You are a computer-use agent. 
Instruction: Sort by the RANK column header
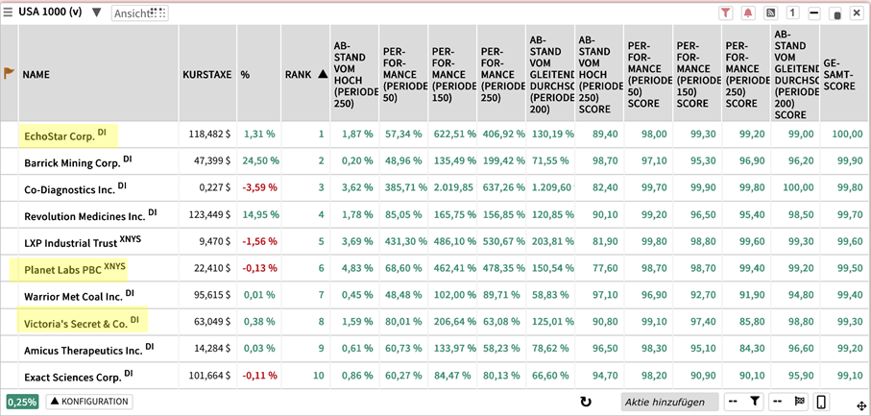[x=305, y=74]
